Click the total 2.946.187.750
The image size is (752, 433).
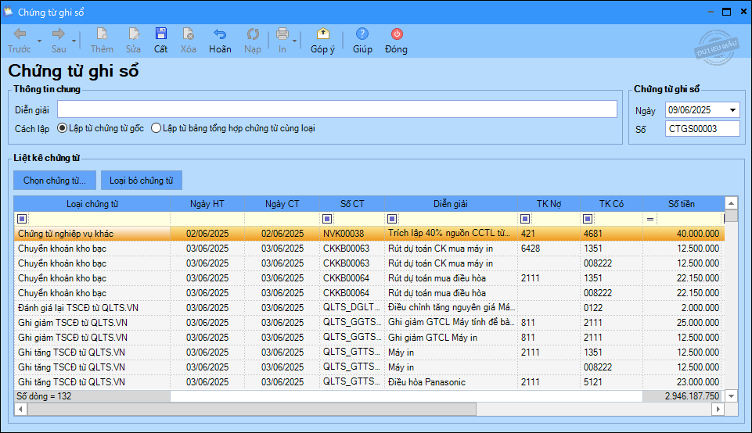click(x=683, y=396)
